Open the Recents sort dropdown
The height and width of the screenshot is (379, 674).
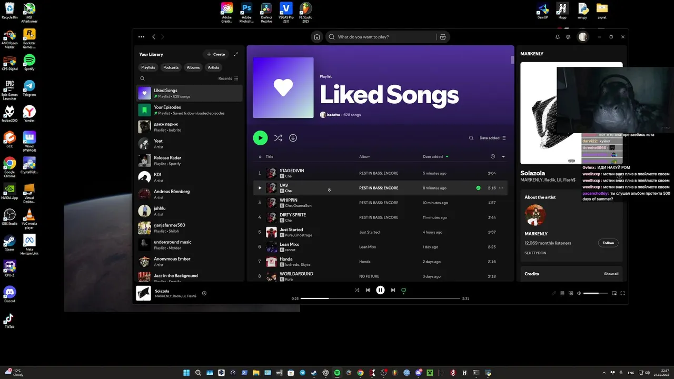click(229, 78)
